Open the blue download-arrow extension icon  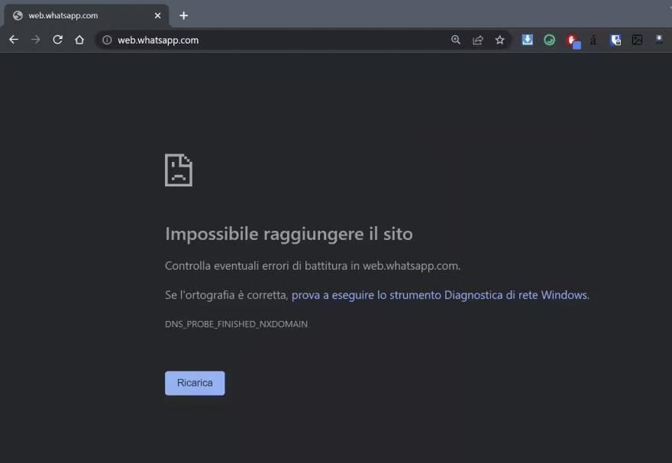[x=527, y=40]
